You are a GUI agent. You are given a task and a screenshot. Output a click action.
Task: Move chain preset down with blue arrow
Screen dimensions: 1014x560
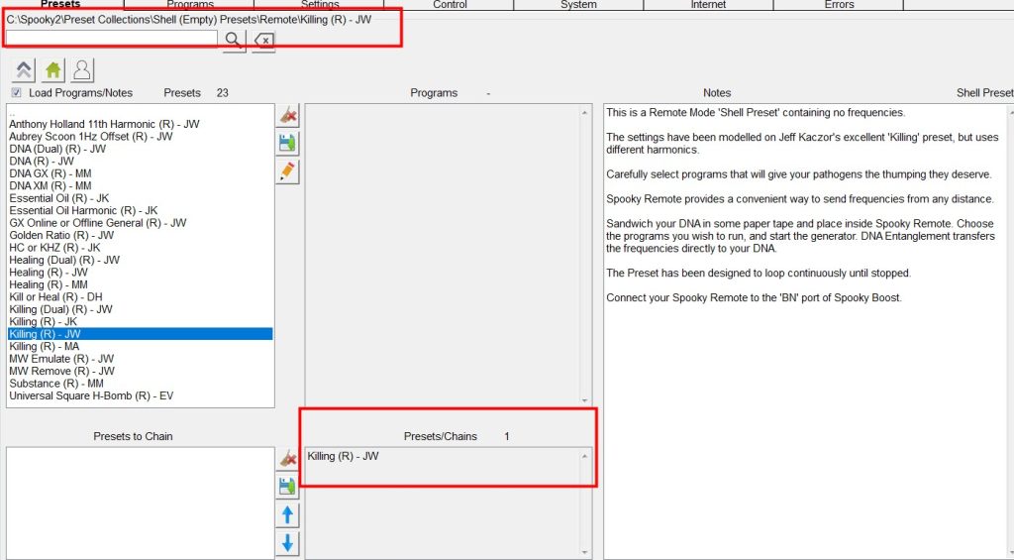287,543
